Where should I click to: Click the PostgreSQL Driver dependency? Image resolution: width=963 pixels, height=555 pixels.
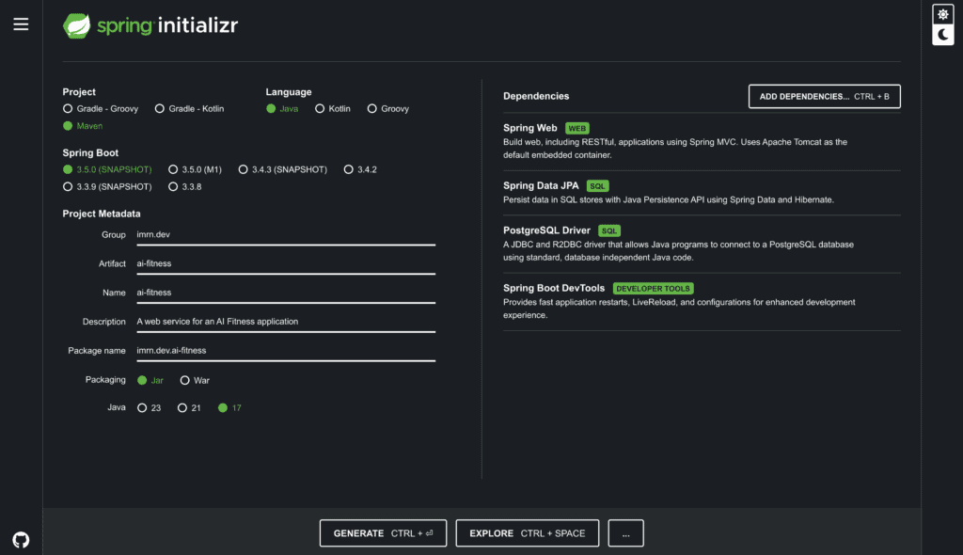point(702,244)
